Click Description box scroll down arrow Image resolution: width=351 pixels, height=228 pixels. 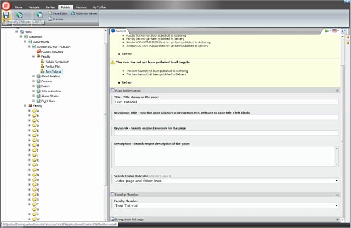tap(336, 164)
